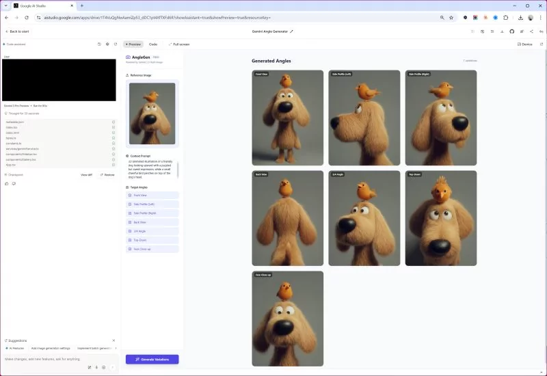This screenshot has height=376, width=547.
Task: Click the pencil icon to rename the app
Action: coord(291,31)
